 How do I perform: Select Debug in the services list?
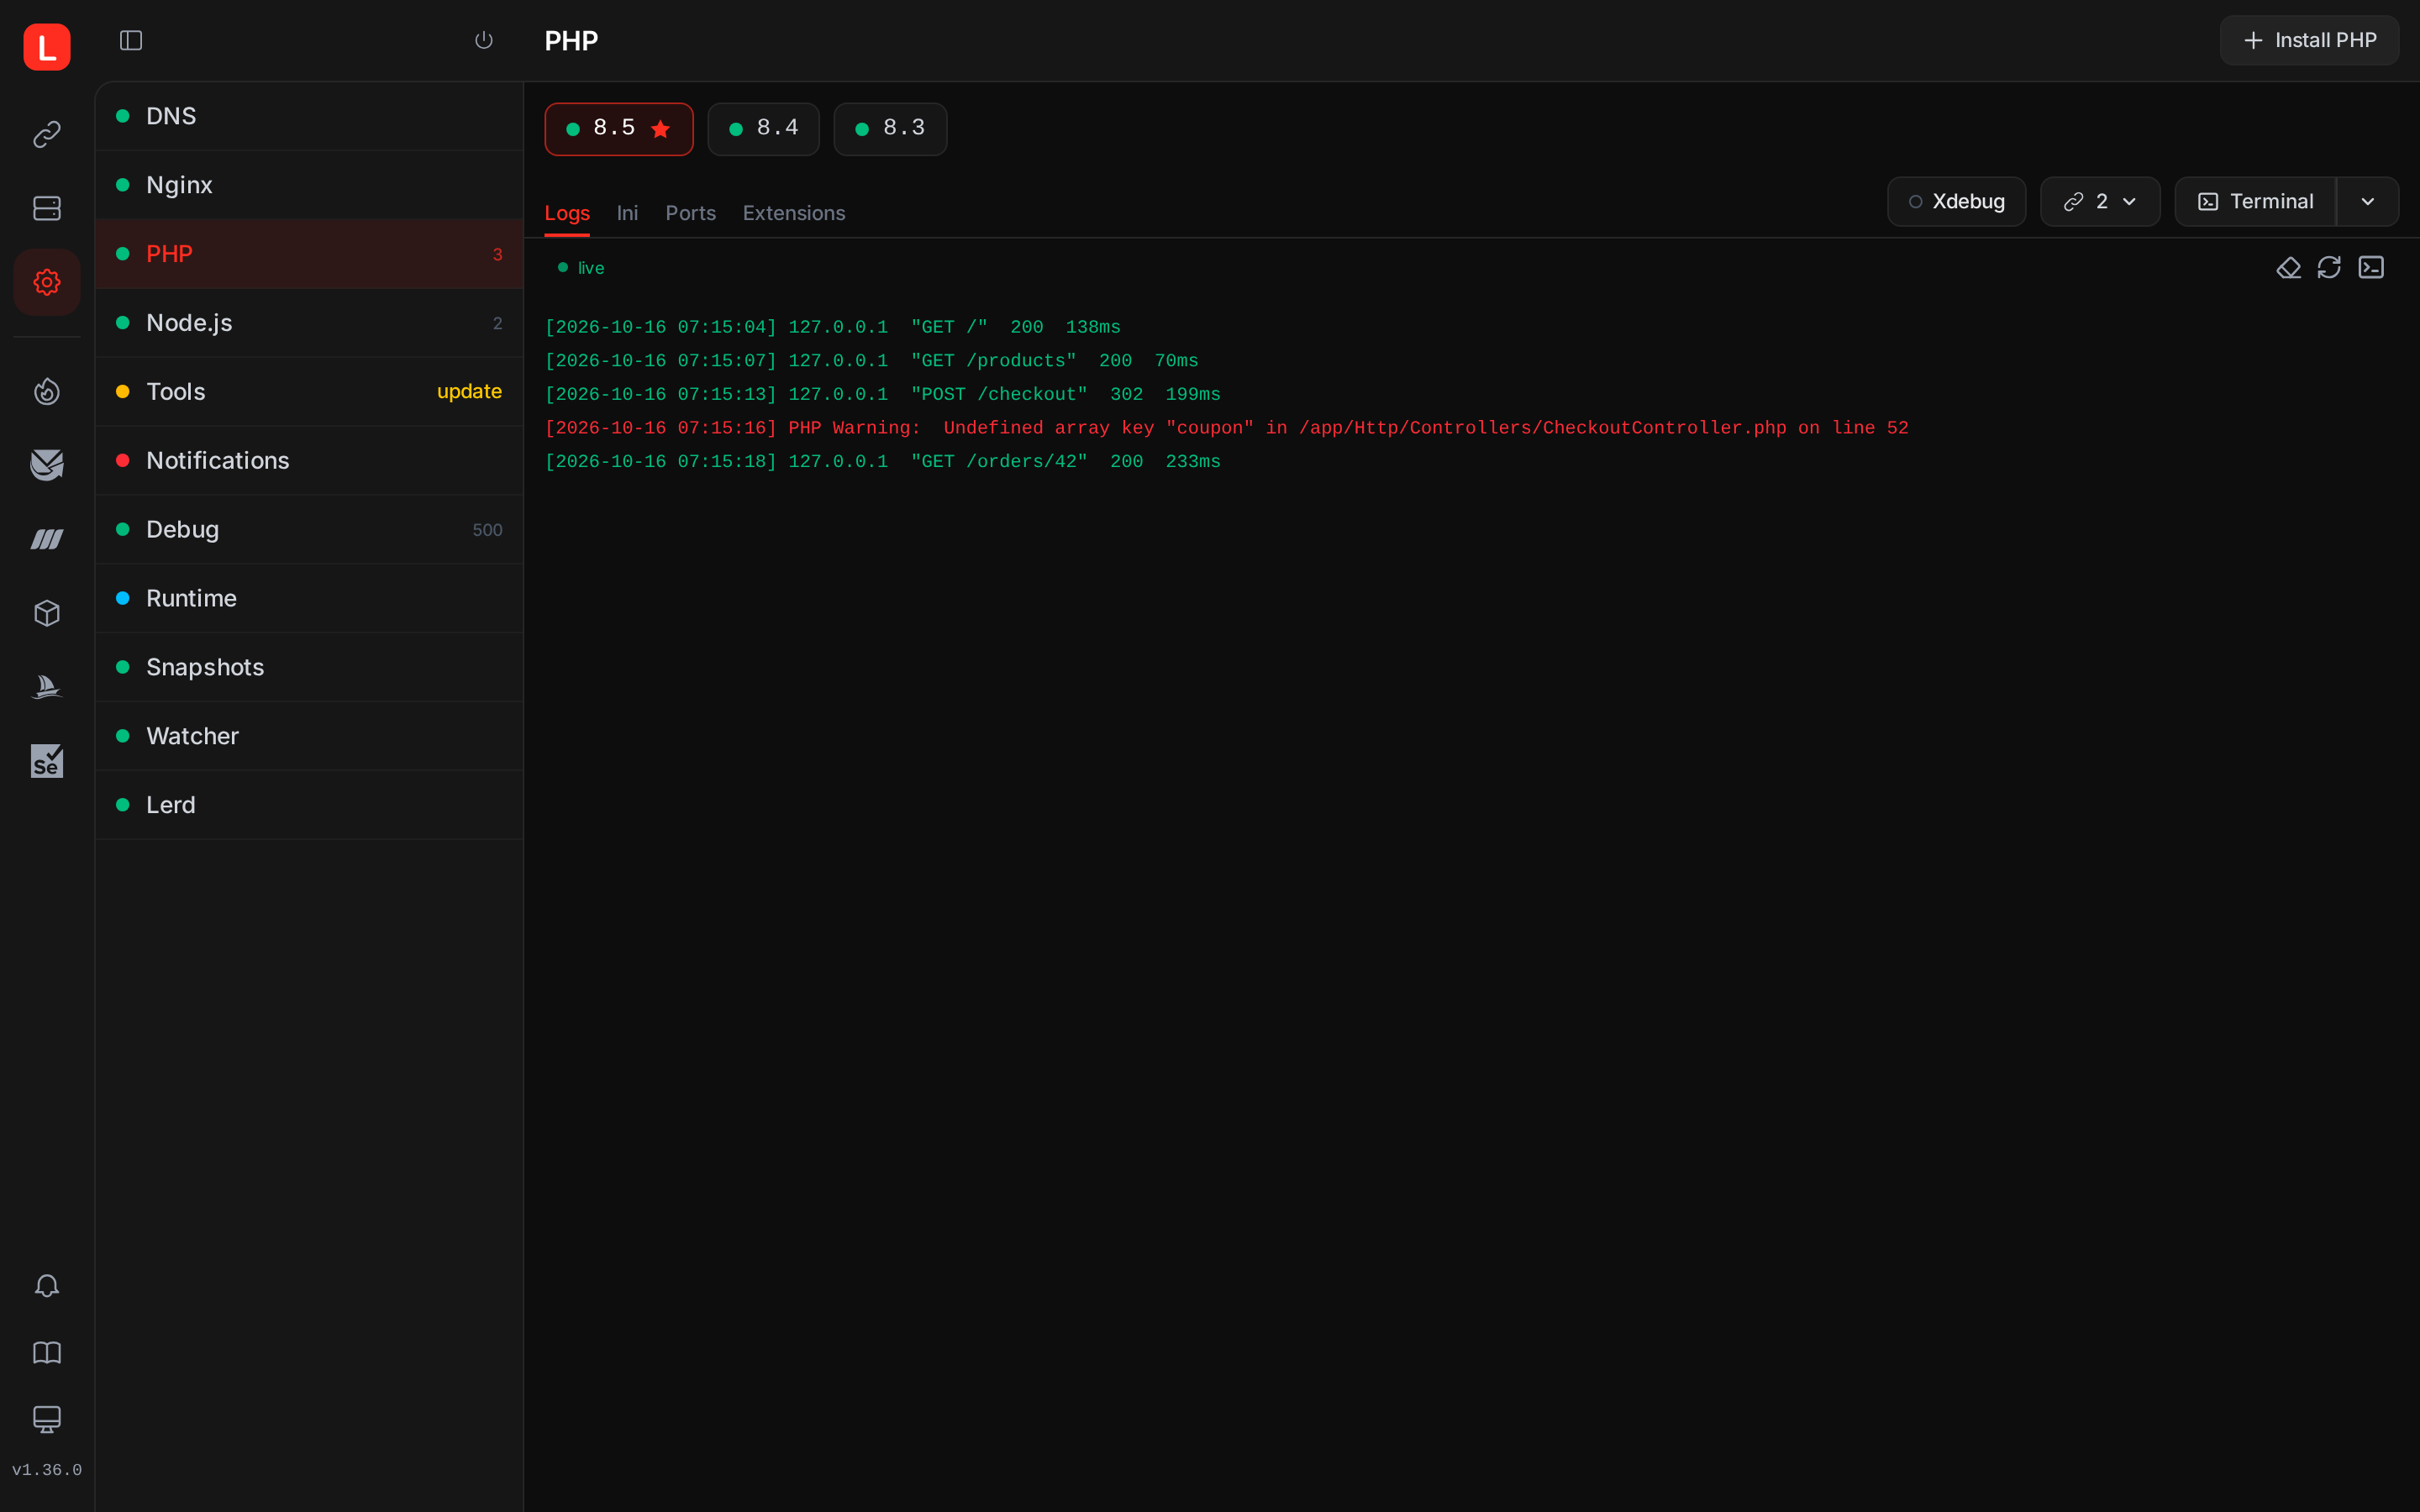309,530
